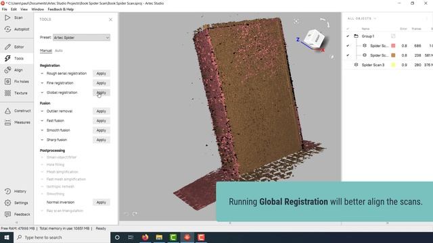Launch Autopilot mode from the sidebar
Image resolution: width=433 pixels, height=243 pixels.
(x=16, y=29)
